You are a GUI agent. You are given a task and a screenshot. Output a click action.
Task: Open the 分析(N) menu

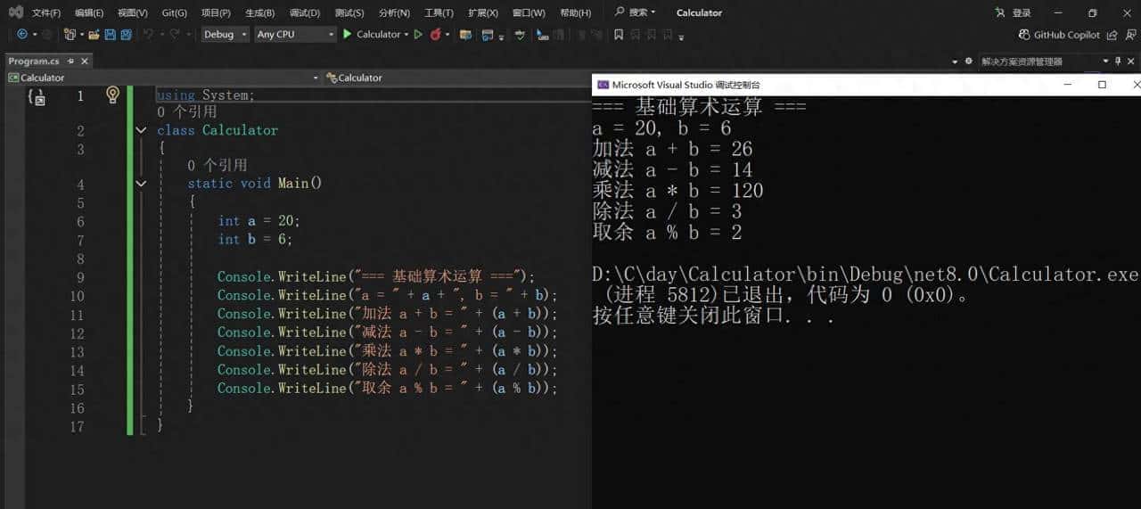point(394,12)
